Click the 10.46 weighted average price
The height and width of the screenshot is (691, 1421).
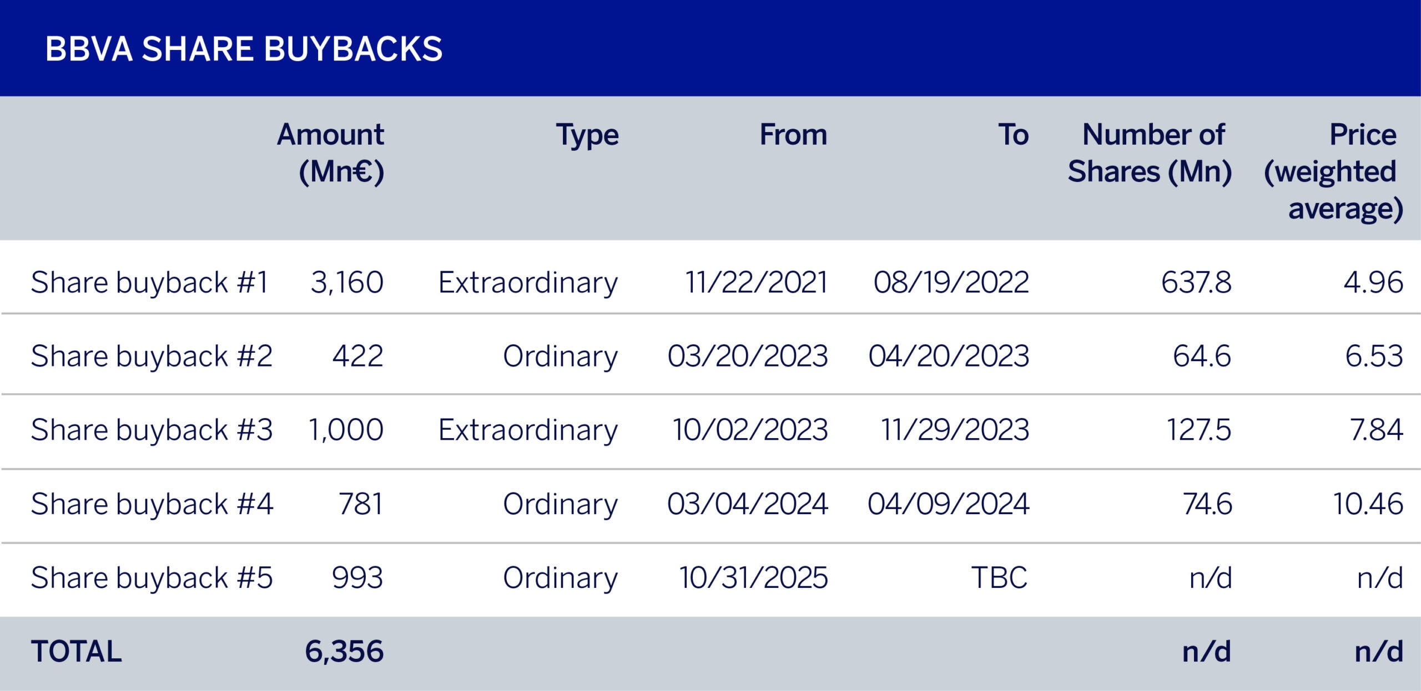point(1368,504)
